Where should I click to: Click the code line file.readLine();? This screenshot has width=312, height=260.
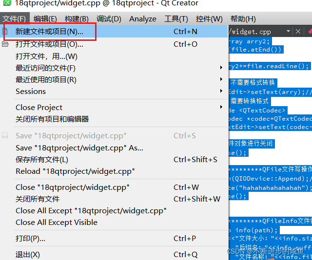pyautogui.click(x=270, y=66)
